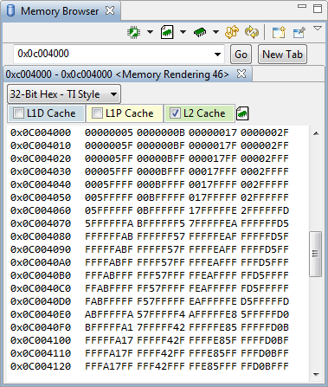The width and height of the screenshot is (328, 387).
Task: Minimize the Memory Browser panel
Action: pos(302,6)
